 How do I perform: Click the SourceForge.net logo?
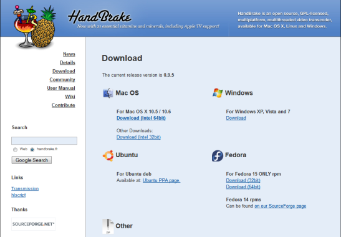(x=34, y=224)
